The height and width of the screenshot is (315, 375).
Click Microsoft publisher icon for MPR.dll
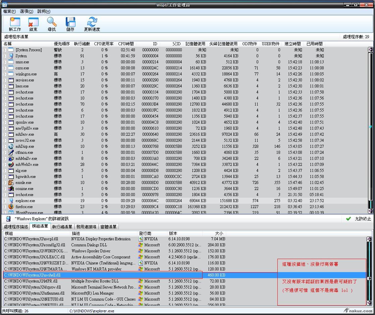141,281
